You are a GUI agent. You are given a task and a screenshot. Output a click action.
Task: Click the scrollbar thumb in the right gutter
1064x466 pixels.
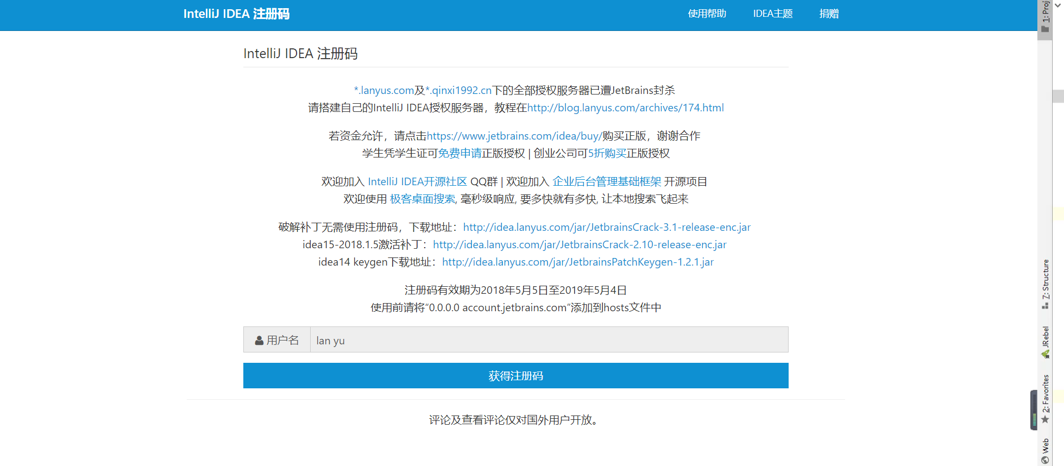point(1058,96)
